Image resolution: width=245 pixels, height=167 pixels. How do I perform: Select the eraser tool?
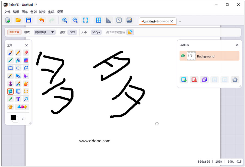pos(26,53)
